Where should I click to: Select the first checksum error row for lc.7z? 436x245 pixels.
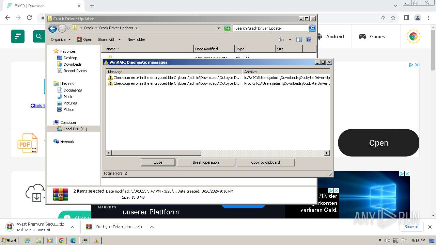pyautogui.click(x=218, y=78)
